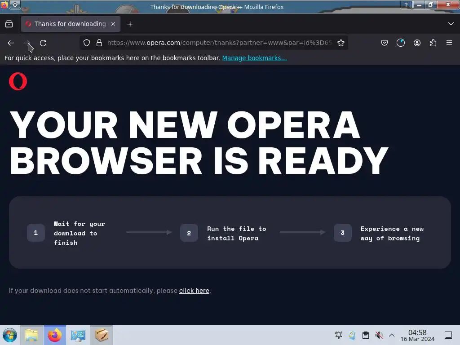Follow the click here download link
Screen dimensions: 460x345
coord(194,291)
